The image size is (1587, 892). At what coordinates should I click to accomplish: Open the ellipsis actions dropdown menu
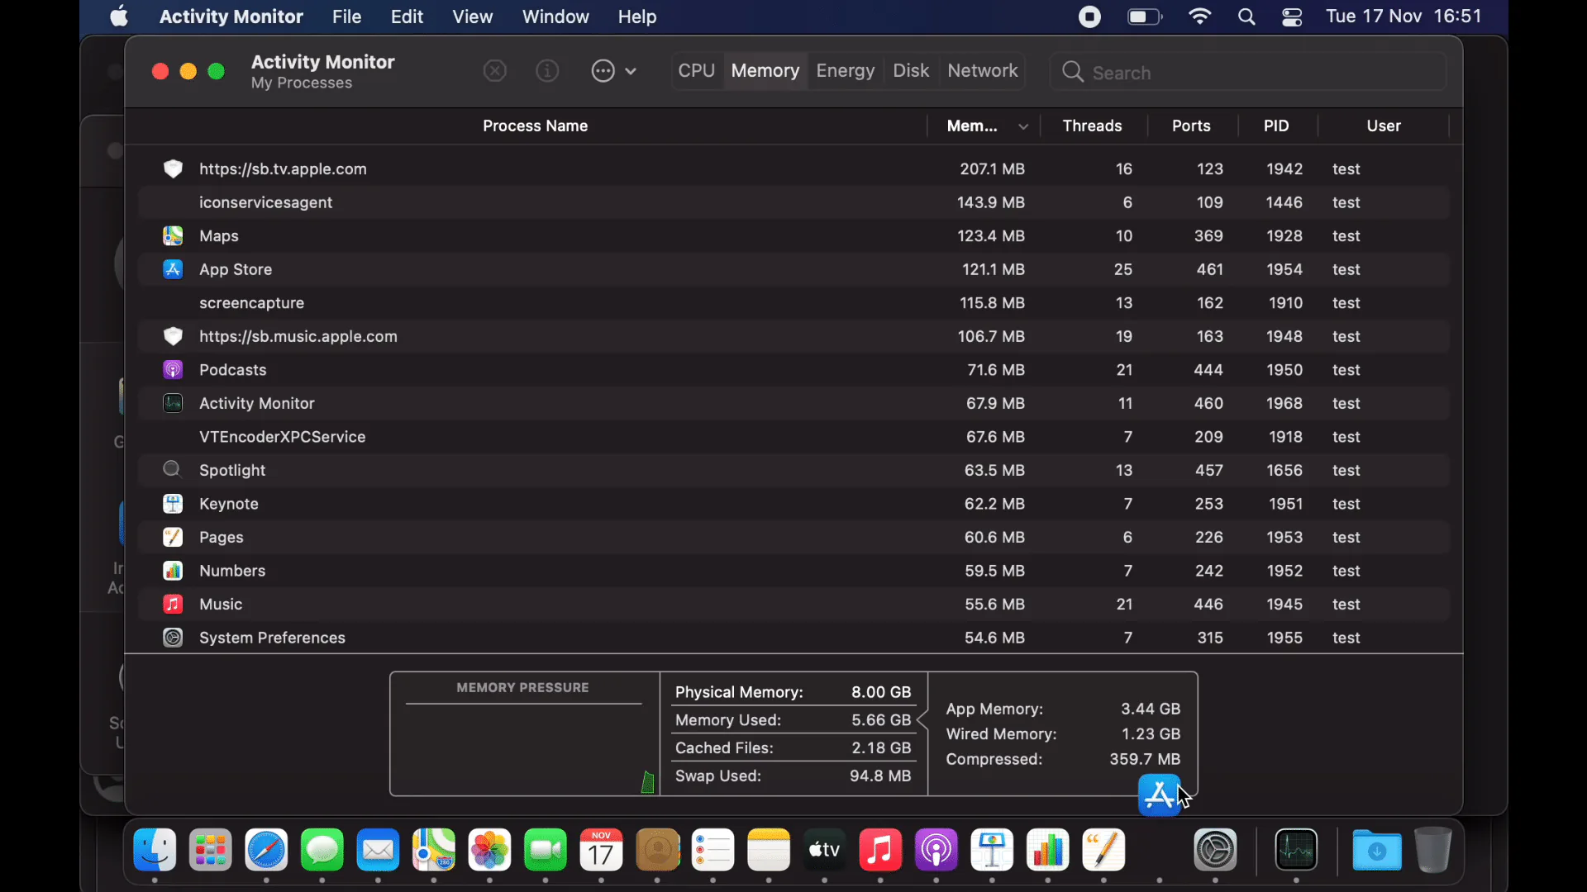[613, 71]
